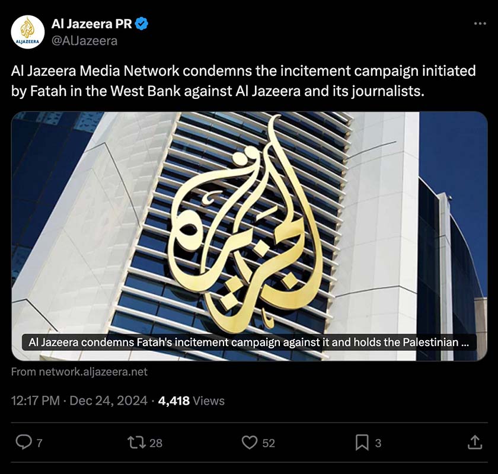Open the three-dot more options menu
The image size is (498, 474).
click(x=480, y=24)
